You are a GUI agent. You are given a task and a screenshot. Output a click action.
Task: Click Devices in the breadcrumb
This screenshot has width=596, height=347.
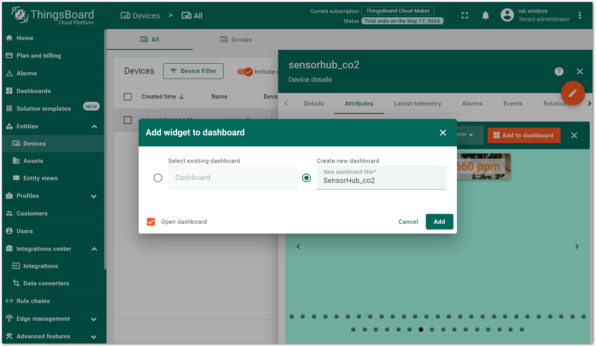point(140,16)
